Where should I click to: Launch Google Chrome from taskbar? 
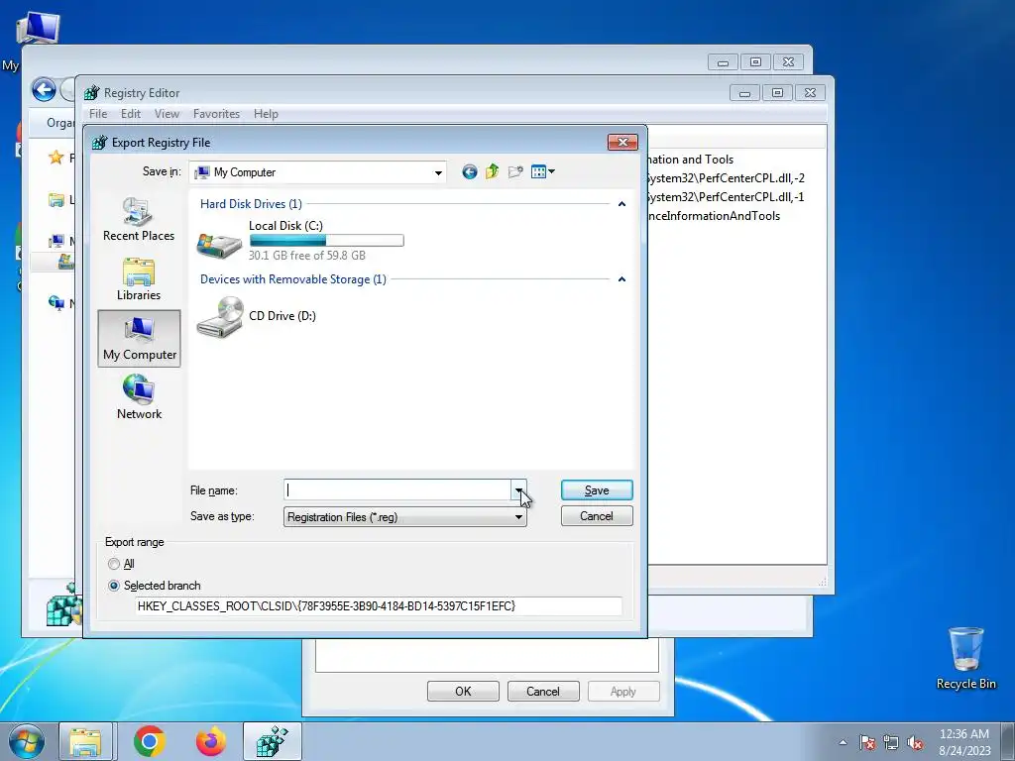coord(149,741)
